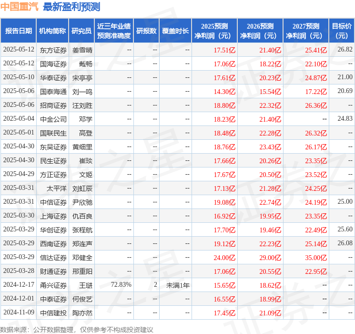Click the 2024-12-17 report date
Image resolution: width=355 pixels, height=334 pixels.
[x=19, y=284]
